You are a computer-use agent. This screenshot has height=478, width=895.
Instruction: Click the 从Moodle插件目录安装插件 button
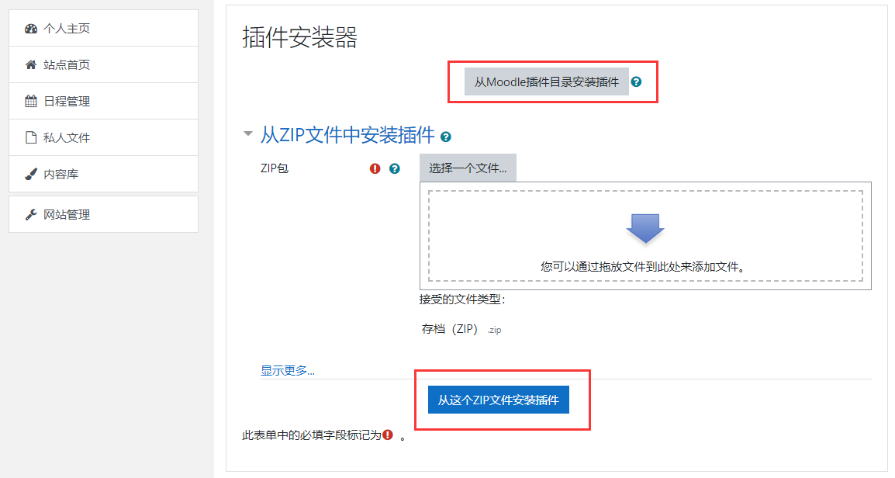(x=546, y=81)
